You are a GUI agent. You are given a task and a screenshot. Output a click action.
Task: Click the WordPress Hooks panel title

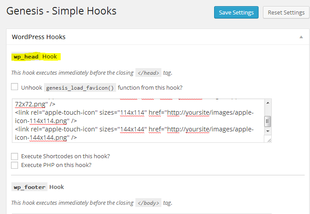(39, 37)
